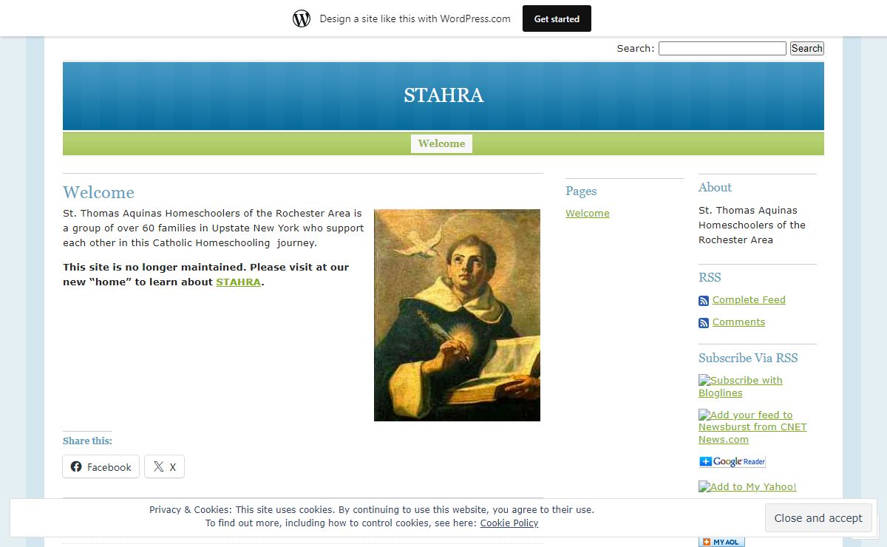
Task: Click Subscribe with Bloglines
Action: pos(741,387)
